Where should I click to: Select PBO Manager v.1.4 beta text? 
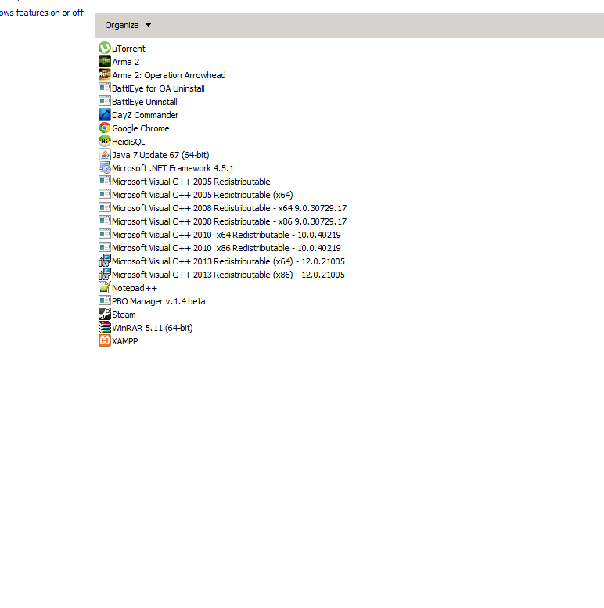coord(159,301)
